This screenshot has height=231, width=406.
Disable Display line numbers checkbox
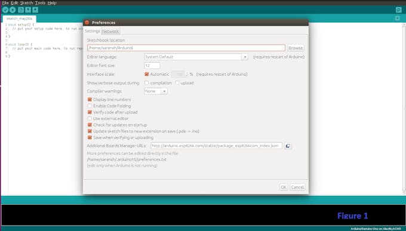[x=90, y=100]
